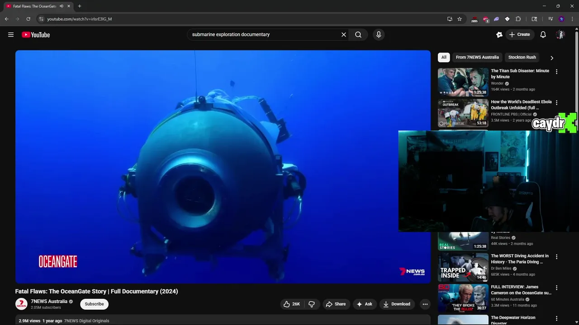Subscribe to 7NEWS Australia
Image resolution: width=579 pixels, height=325 pixels.
point(94,304)
